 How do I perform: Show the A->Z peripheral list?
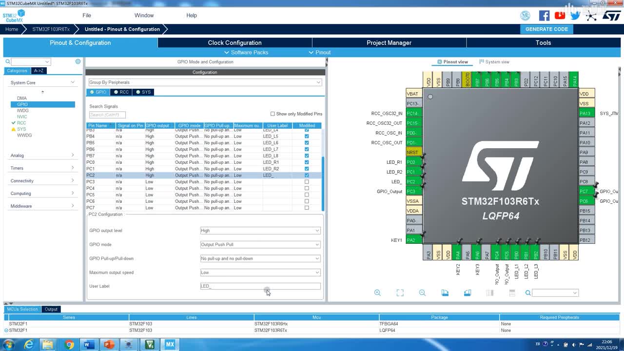(39, 71)
